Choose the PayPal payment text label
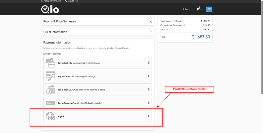This screenshot has height=133, width=263. (61, 117)
